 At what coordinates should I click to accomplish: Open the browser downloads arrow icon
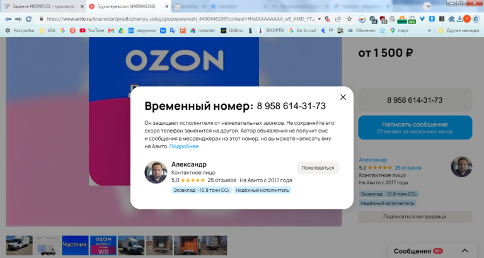pyautogui.click(x=459, y=19)
